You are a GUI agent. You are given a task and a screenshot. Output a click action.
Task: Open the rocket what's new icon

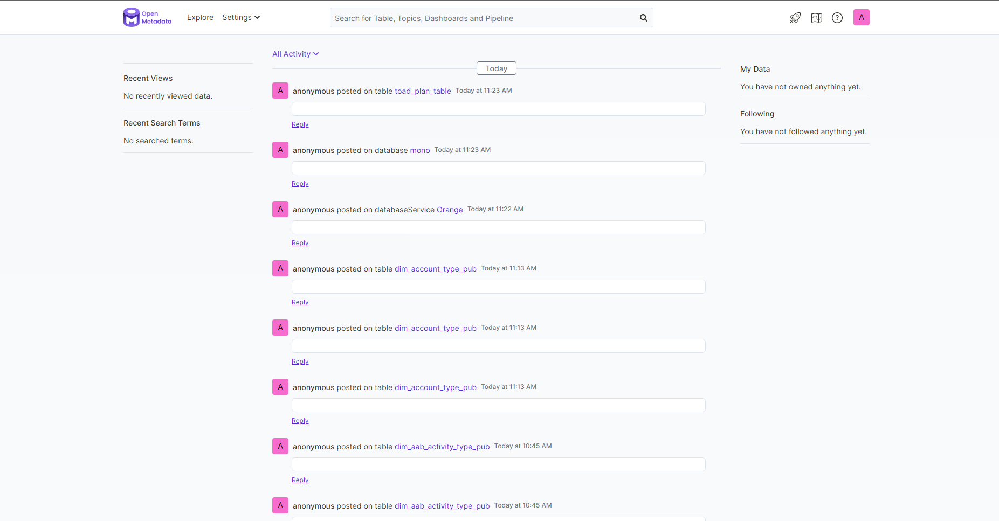(795, 18)
